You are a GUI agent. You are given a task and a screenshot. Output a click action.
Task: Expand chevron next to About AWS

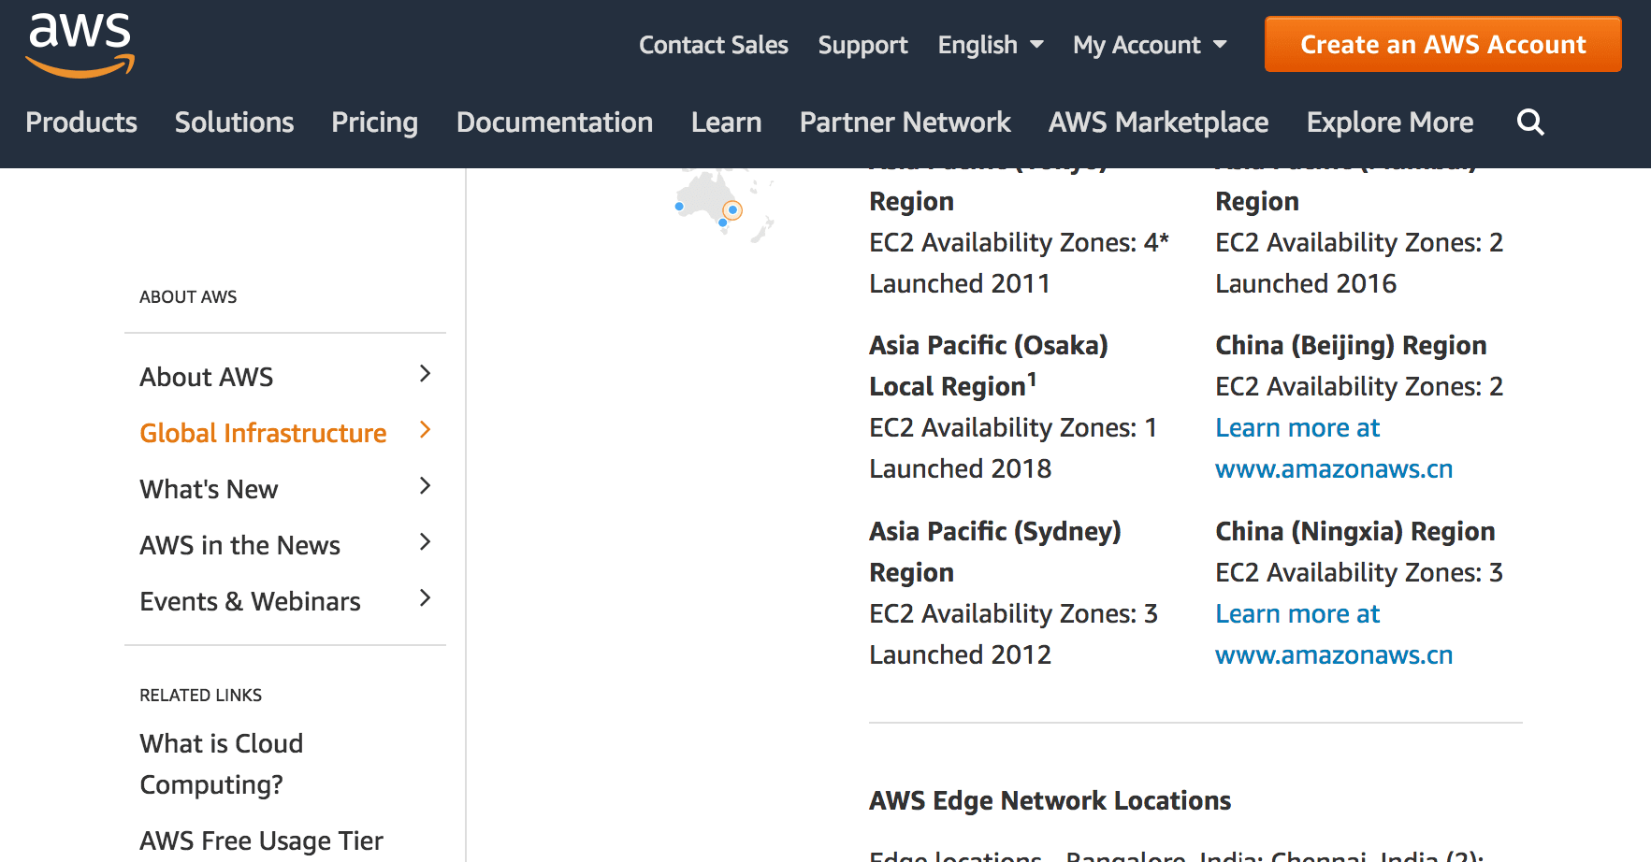(425, 374)
